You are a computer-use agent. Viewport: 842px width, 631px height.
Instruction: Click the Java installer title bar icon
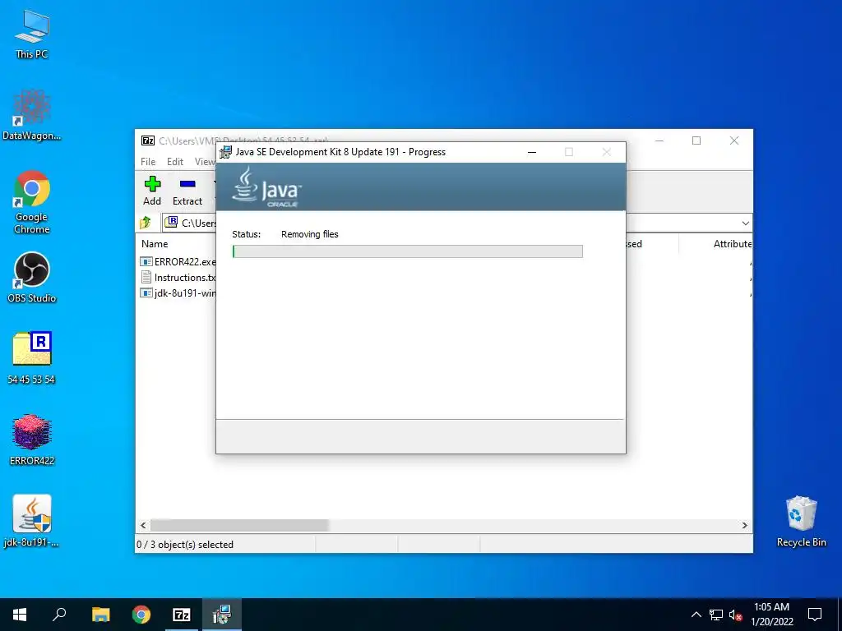coord(226,152)
